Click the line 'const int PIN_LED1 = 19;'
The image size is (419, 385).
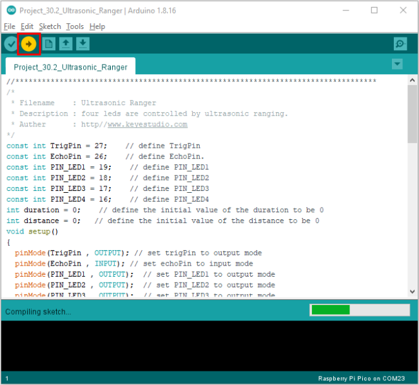[x=59, y=167]
